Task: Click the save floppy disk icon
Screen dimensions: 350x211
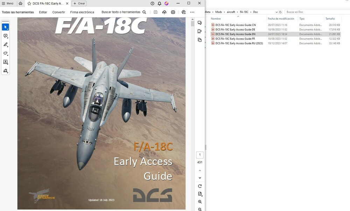Action: click(x=156, y=12)
